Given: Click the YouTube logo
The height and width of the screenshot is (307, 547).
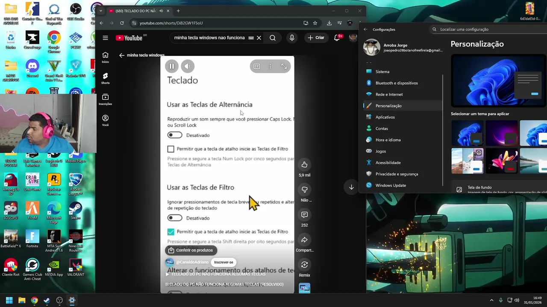Looking at the screenshot, I should [x=129, y=38].
